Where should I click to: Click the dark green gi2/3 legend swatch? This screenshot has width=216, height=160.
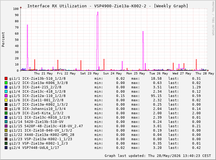6,143
